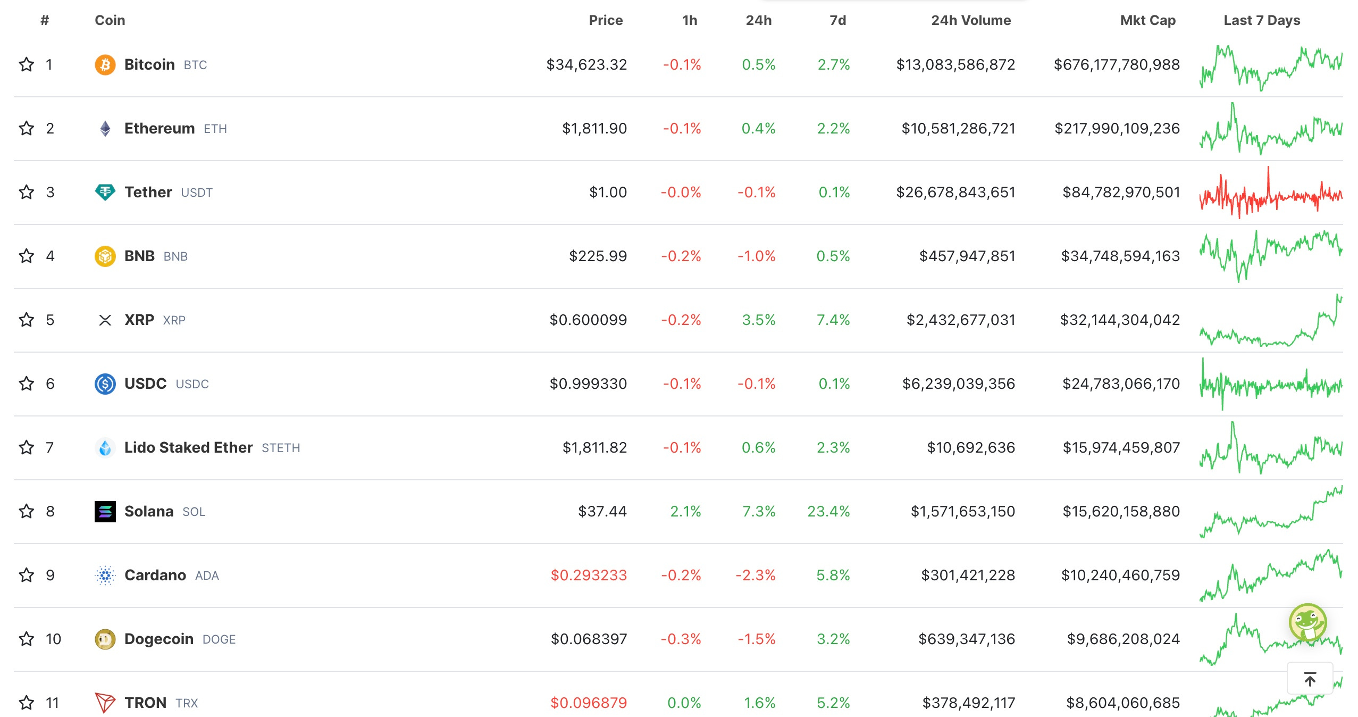The width and height of the screenshot is (1358, 717).
Task: Click Bitcoin's 7-day sparkline chart
Action: pyautogui.click(x=1271, y=68)
